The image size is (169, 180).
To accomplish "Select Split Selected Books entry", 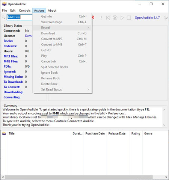I will 62,67.
